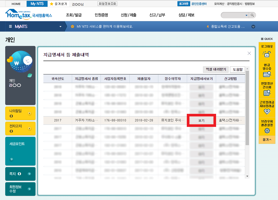
Task: Close the 지급명세서 제출내역 popup
Action: [249, 53]
